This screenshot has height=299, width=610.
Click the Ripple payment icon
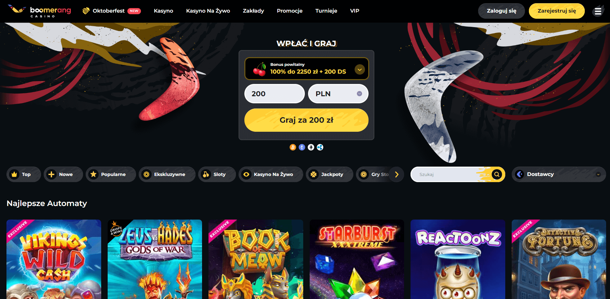[x=320, y=147]
